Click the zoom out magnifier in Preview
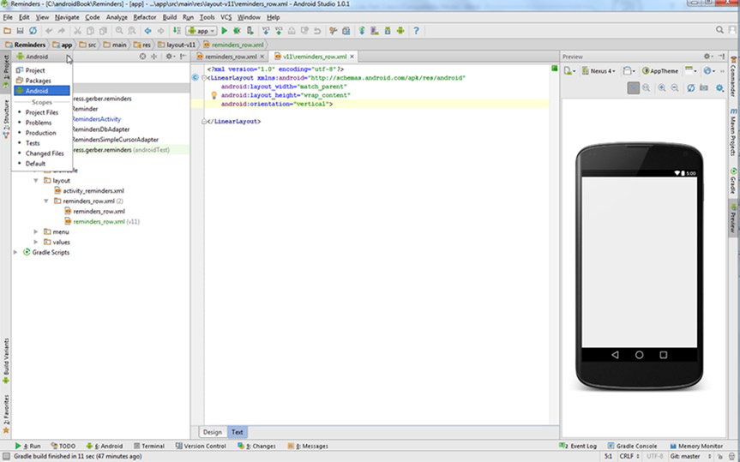 [x=676, y=87]
